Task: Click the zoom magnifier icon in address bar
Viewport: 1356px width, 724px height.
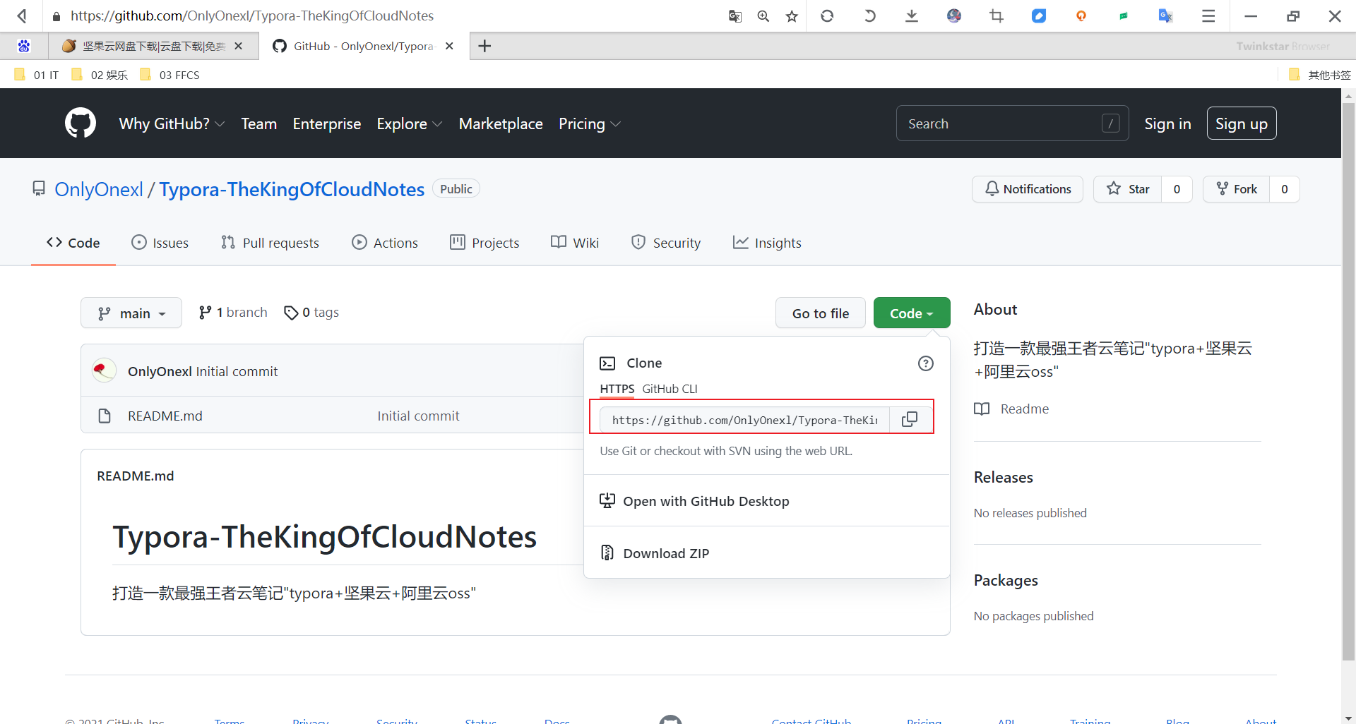Action: (x=763, y=16)
